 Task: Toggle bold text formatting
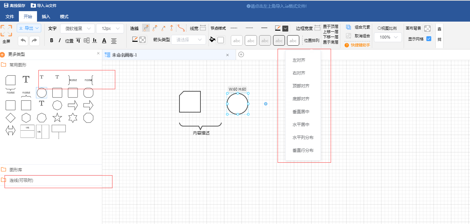click(51, 40)
